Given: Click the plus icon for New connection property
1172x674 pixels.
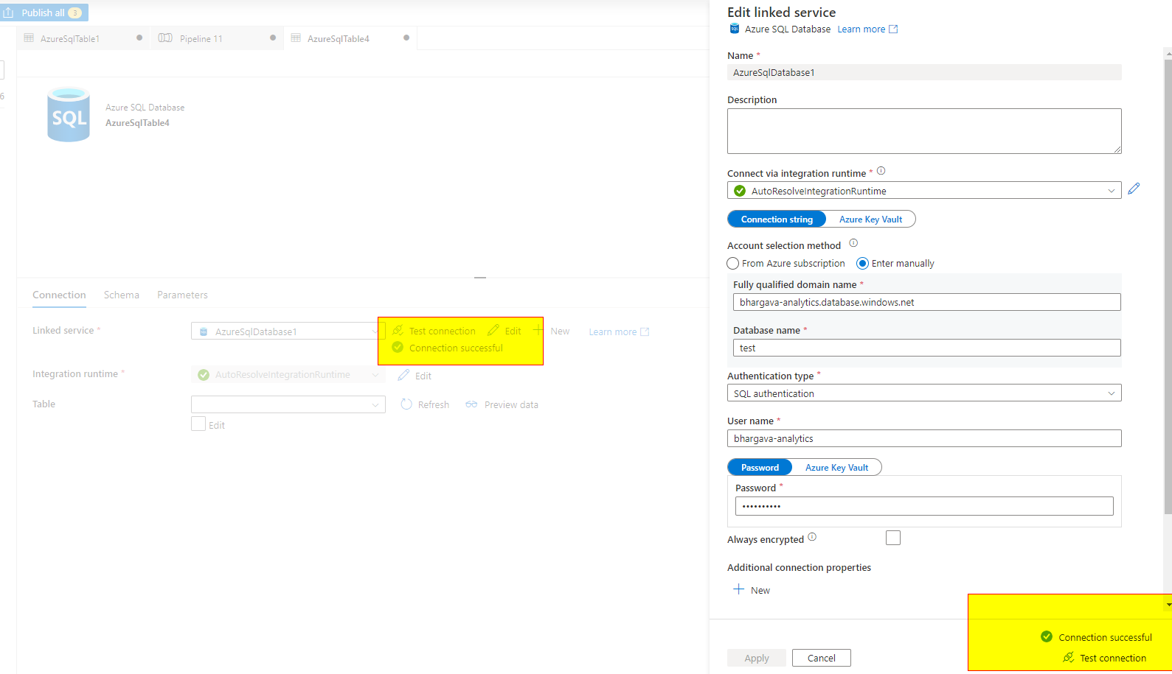Looking at the screenshot, I should (x=738, y=589).
